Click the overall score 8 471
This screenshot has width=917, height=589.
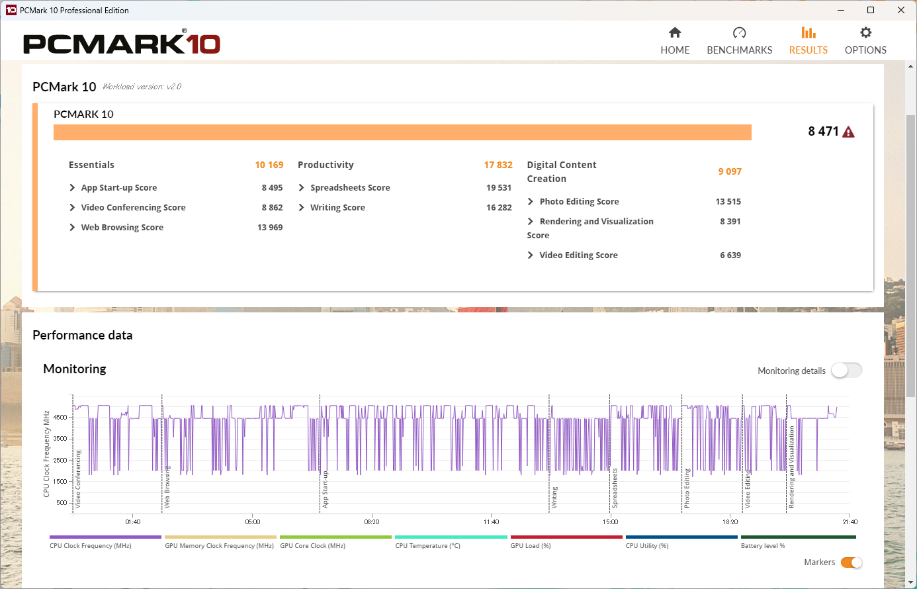pos(823,131)
